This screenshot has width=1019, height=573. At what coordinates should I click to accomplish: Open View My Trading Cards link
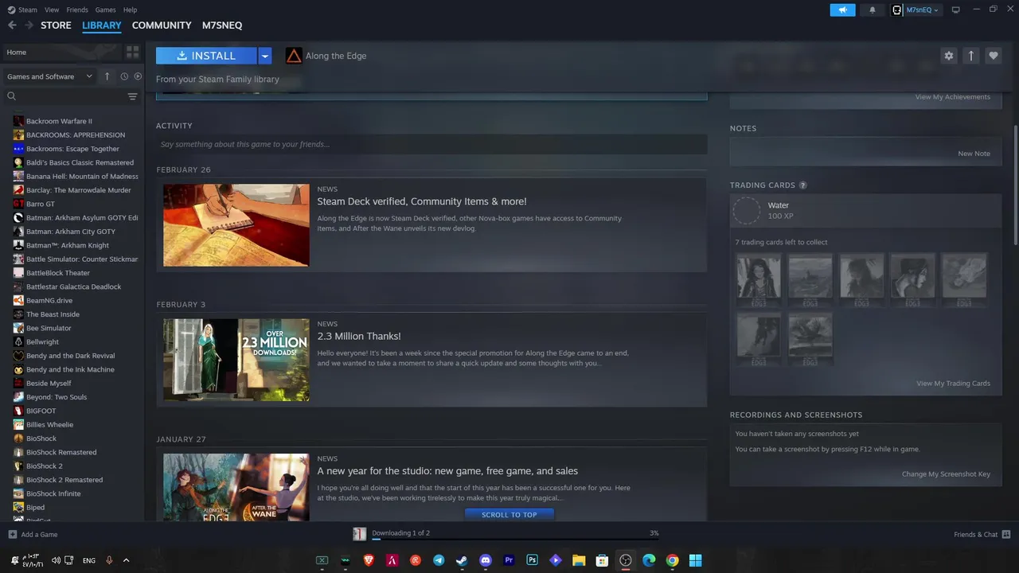953,384
